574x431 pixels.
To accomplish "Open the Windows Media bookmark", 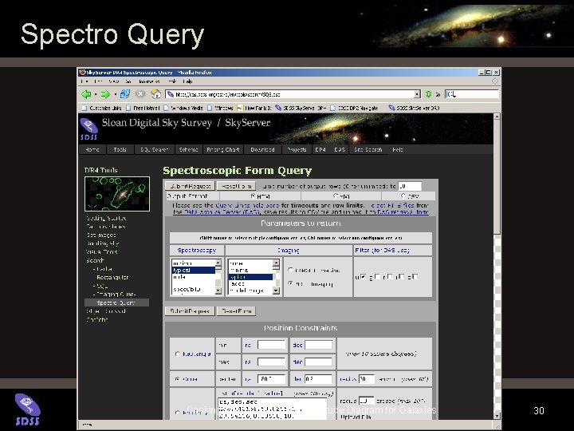I will pyautogui.click(x=183, y=108).
